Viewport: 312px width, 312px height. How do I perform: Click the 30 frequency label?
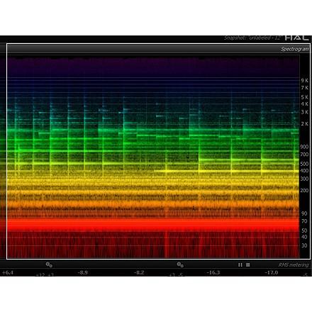pos(304,245)
